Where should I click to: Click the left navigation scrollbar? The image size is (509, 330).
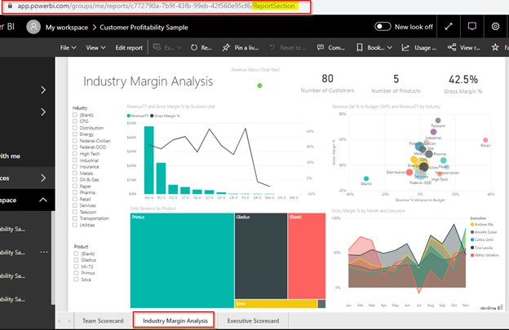tap(53, 257)
